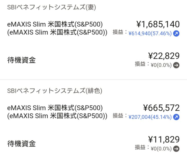Tap the ¥665,572 valuation amount
The image size is (187, 154).
tap(161, 108)
